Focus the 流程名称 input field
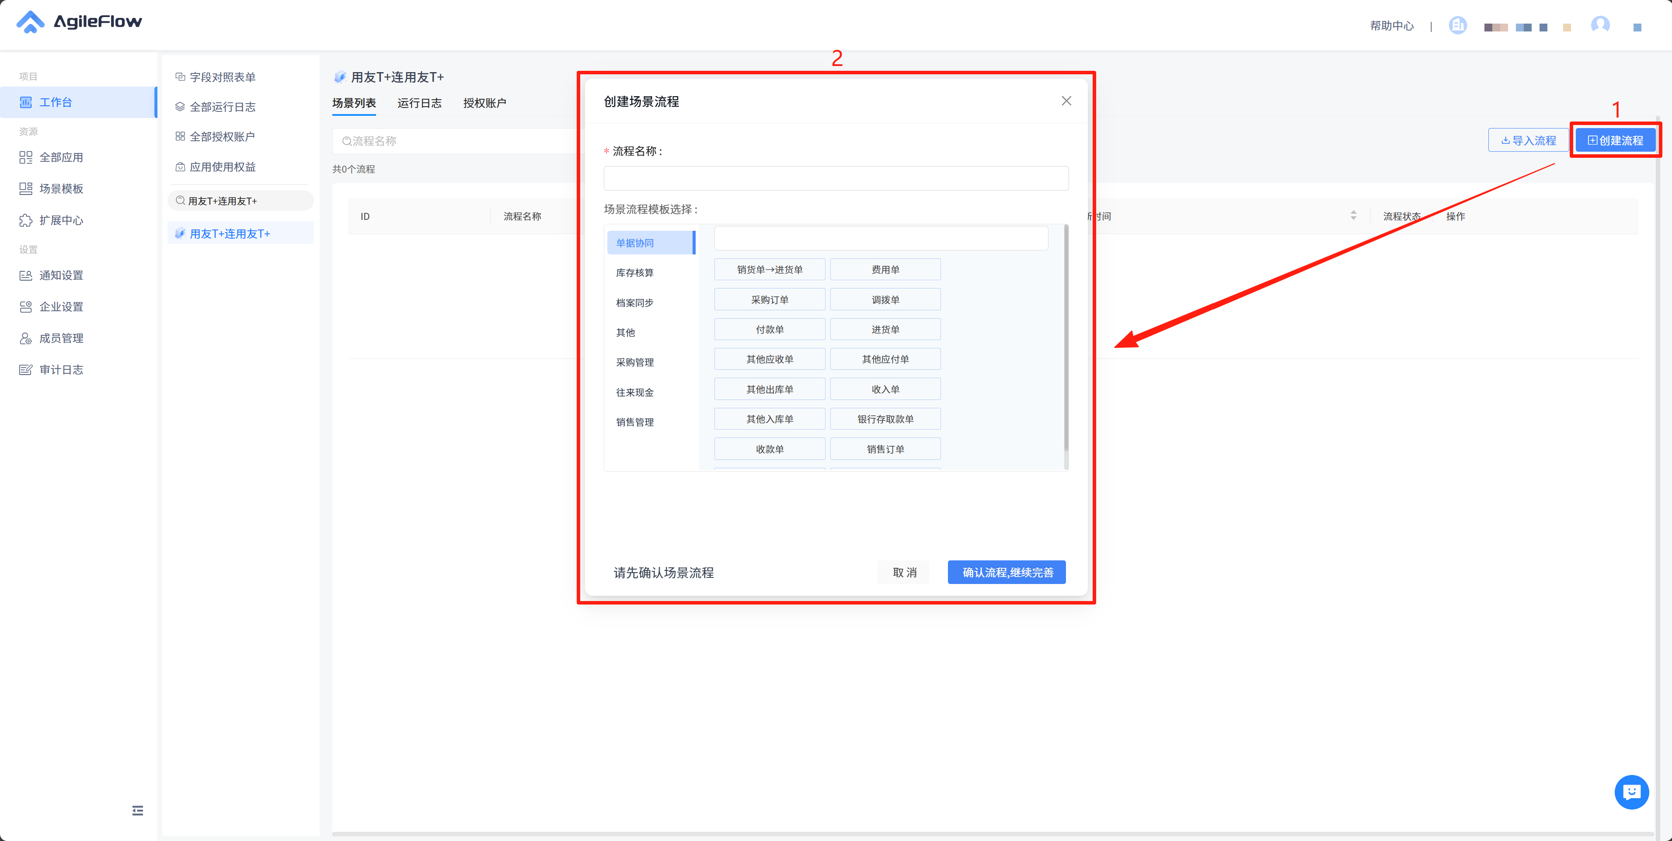Image resolution: width=1672 pixels, height=841 pixels. click(x=836, y=178)
